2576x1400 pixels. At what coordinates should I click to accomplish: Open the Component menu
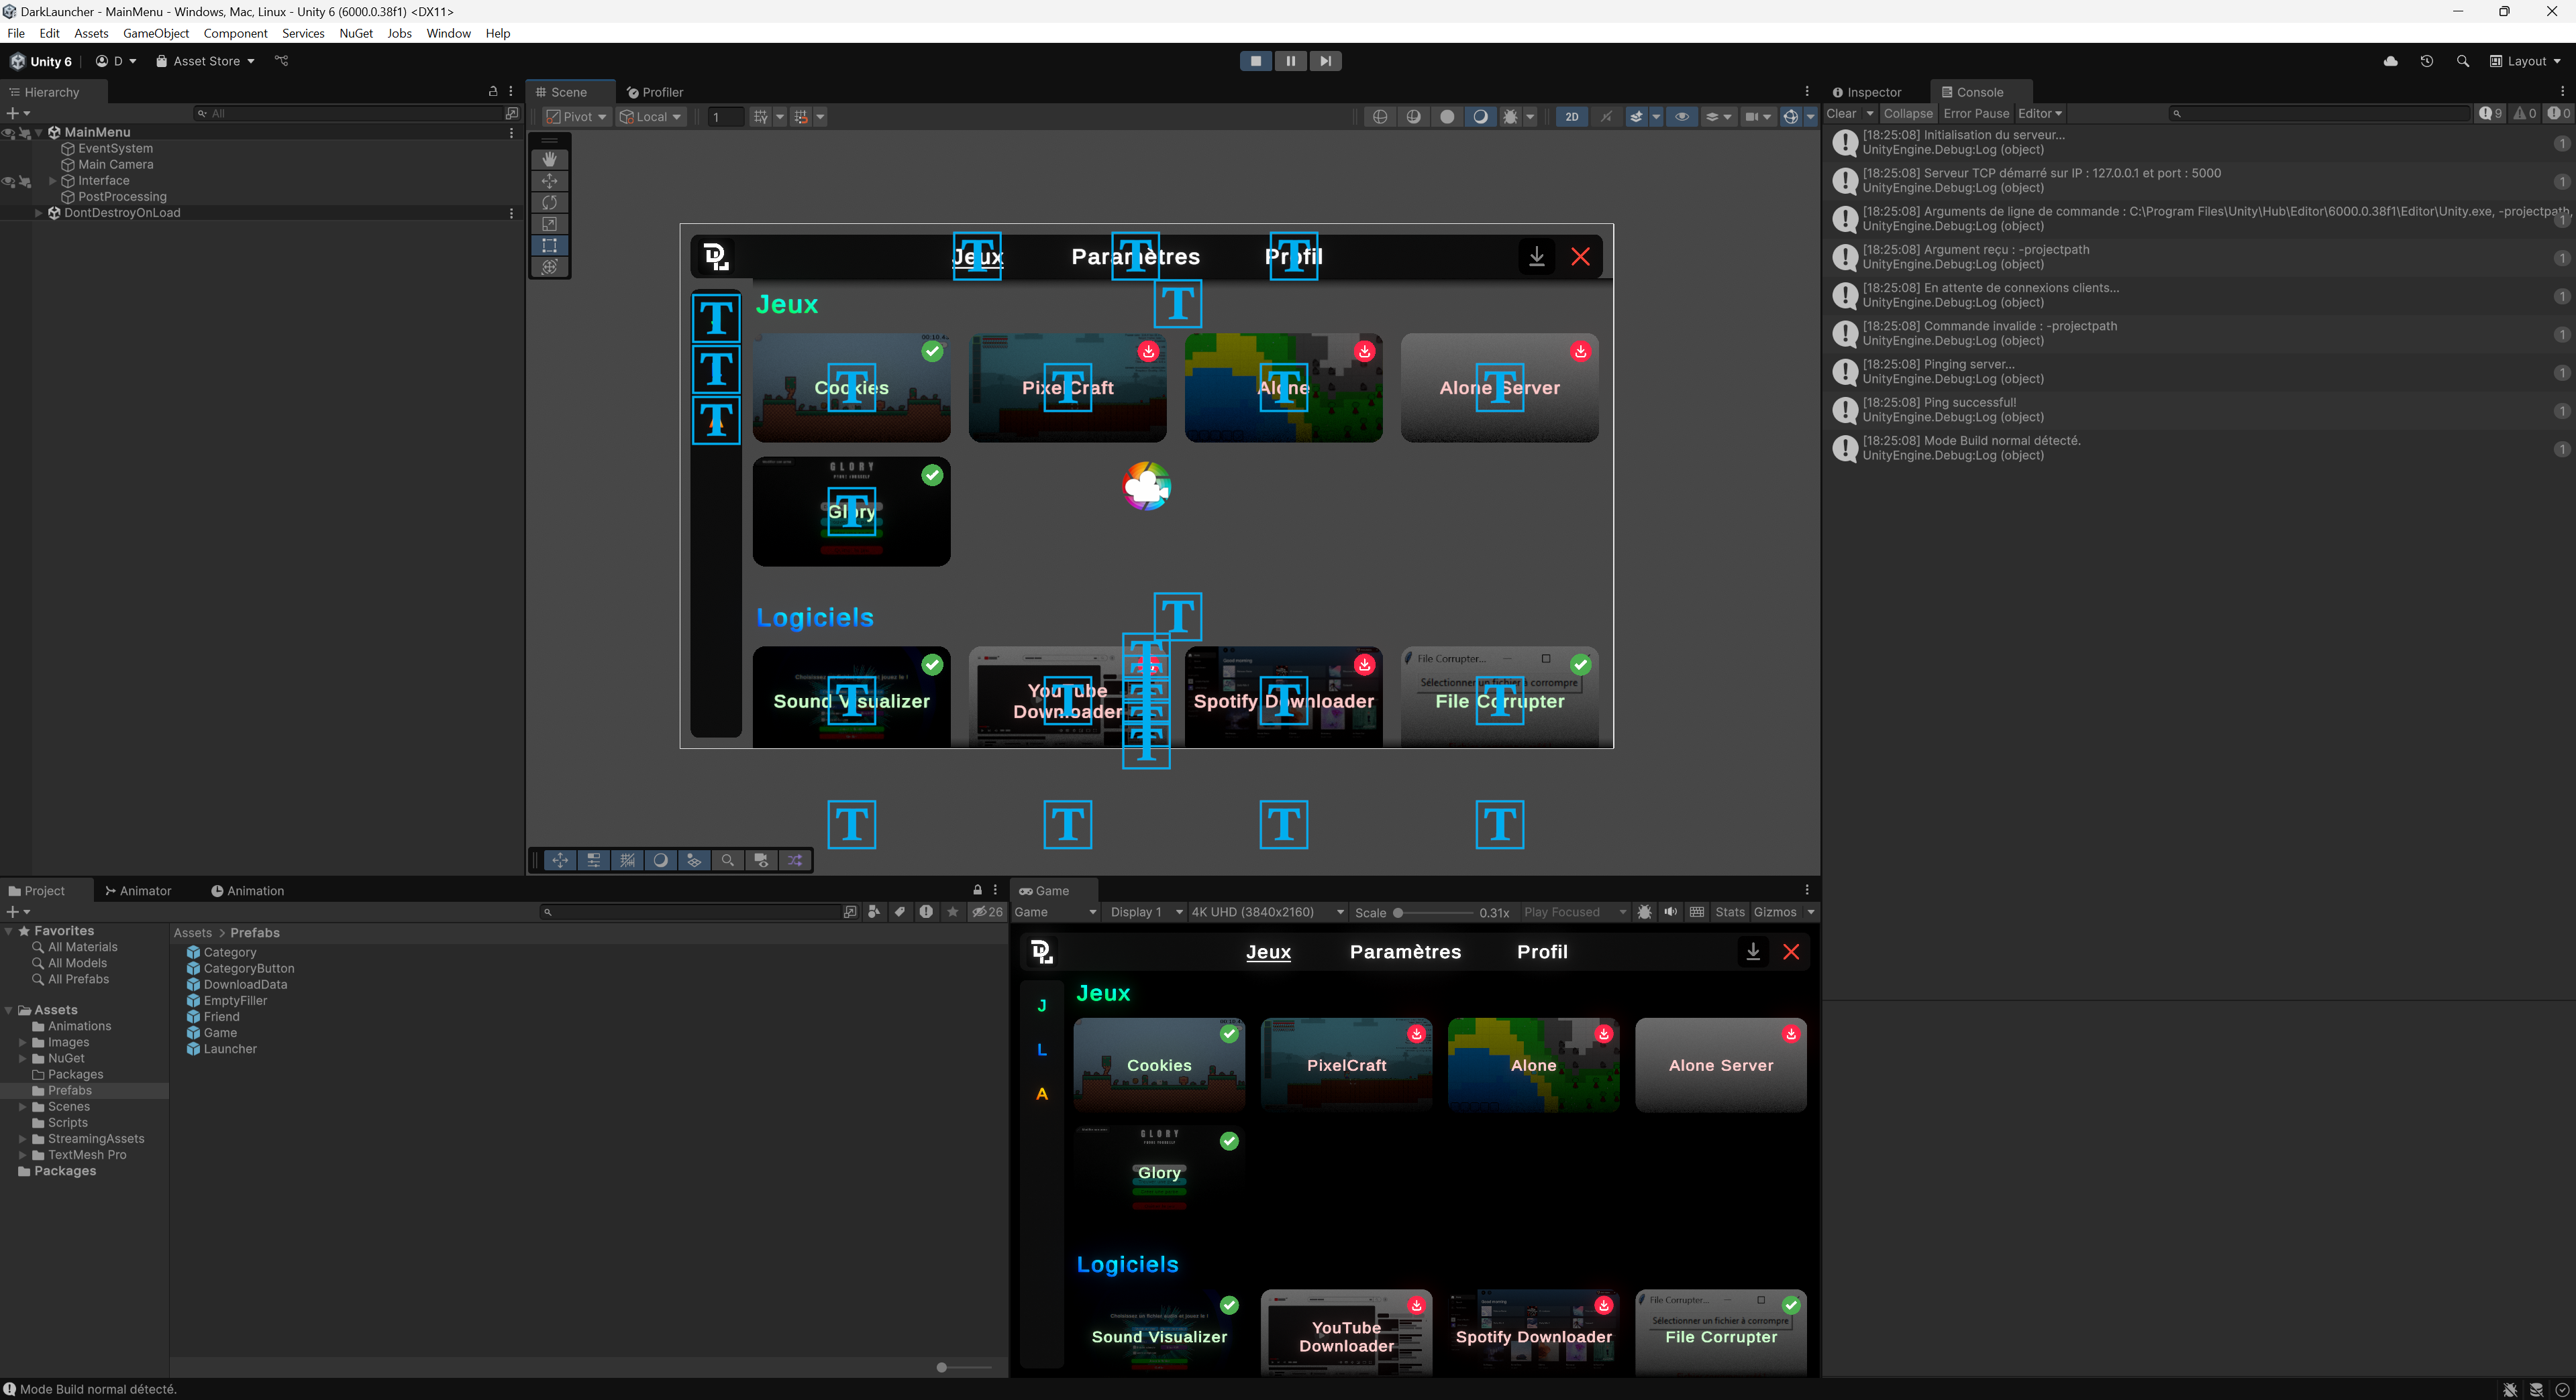coord(235,33)
